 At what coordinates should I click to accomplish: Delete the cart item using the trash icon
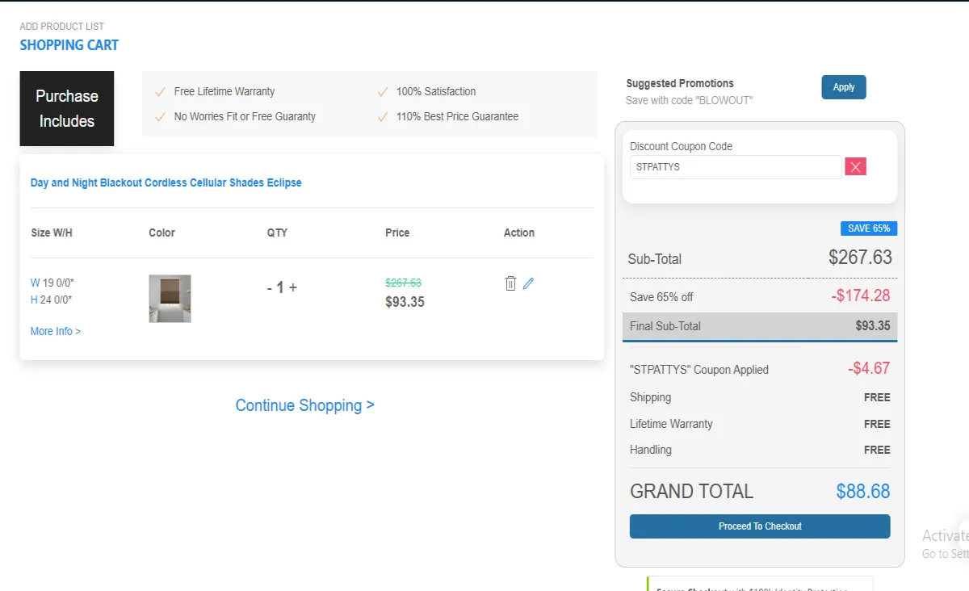point(510,283)
